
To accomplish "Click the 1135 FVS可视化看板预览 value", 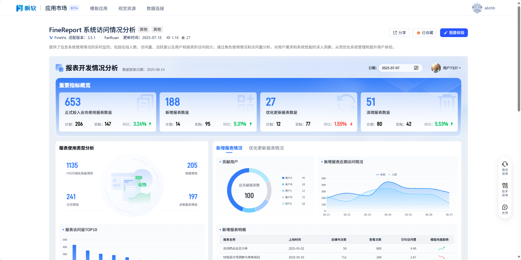I will coord(72,165).
